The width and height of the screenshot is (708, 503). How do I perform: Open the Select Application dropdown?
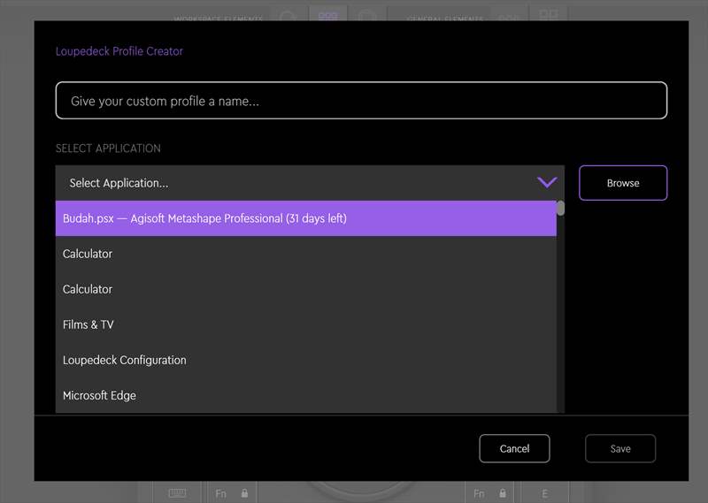[310, 183]
